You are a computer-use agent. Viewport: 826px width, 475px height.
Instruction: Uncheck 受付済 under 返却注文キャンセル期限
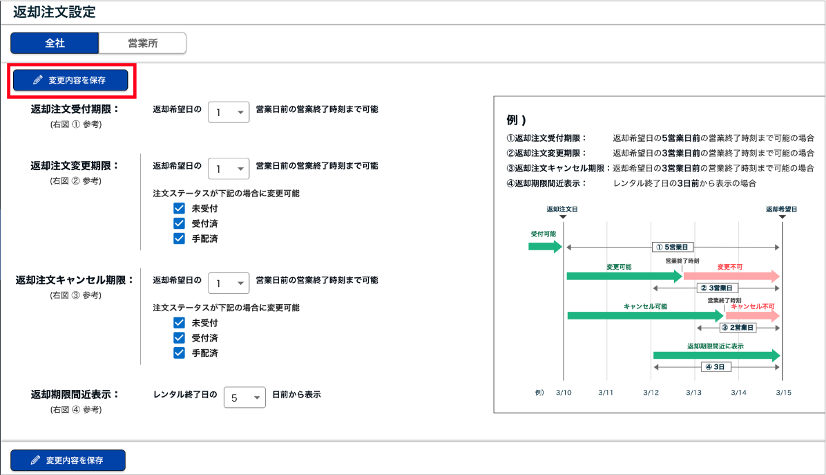point(180,338)
